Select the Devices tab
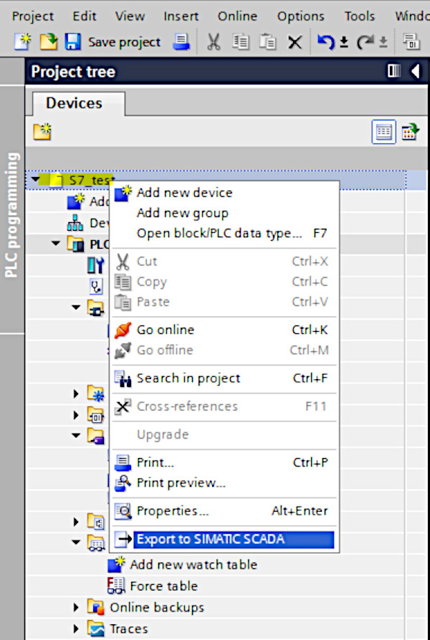The width and height of the screenshot is (430, 640). (74, 103)
